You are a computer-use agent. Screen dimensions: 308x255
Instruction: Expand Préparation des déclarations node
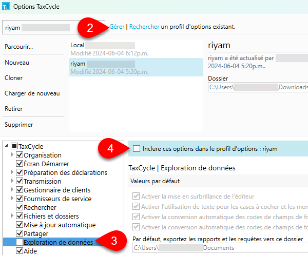pos(12,172)
